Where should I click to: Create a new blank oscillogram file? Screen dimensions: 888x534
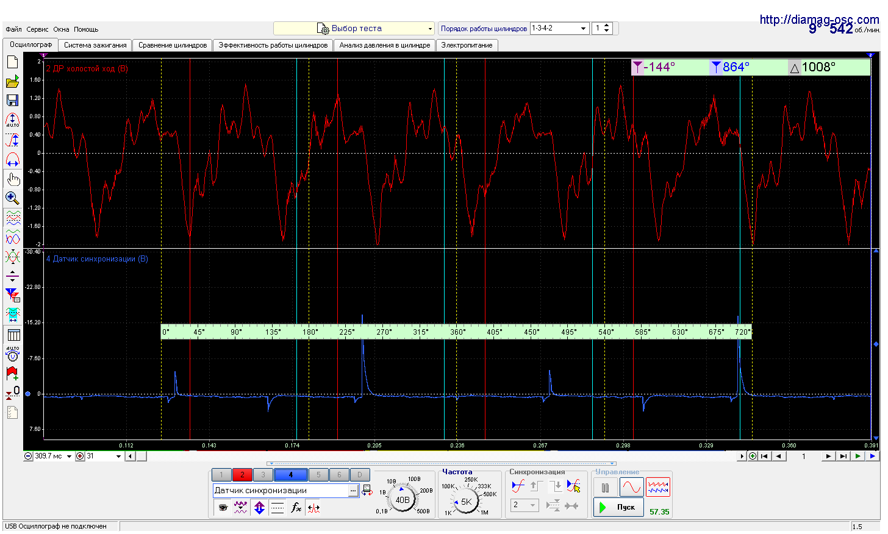tap(12, 62)
